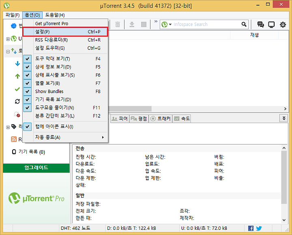Open preferences gear icon in toolbar
This screenshot has width=292, height=235.
283,24
